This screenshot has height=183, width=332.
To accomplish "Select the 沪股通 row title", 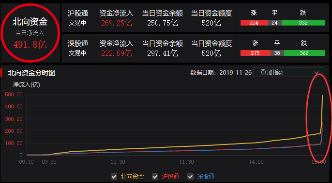I will [x=78, y=13].
